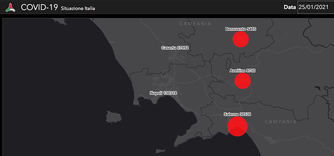The image size is (334, 156).
Task: Select the Benevento red case marker
Action: pyautogui.click(x=241, y=39)
